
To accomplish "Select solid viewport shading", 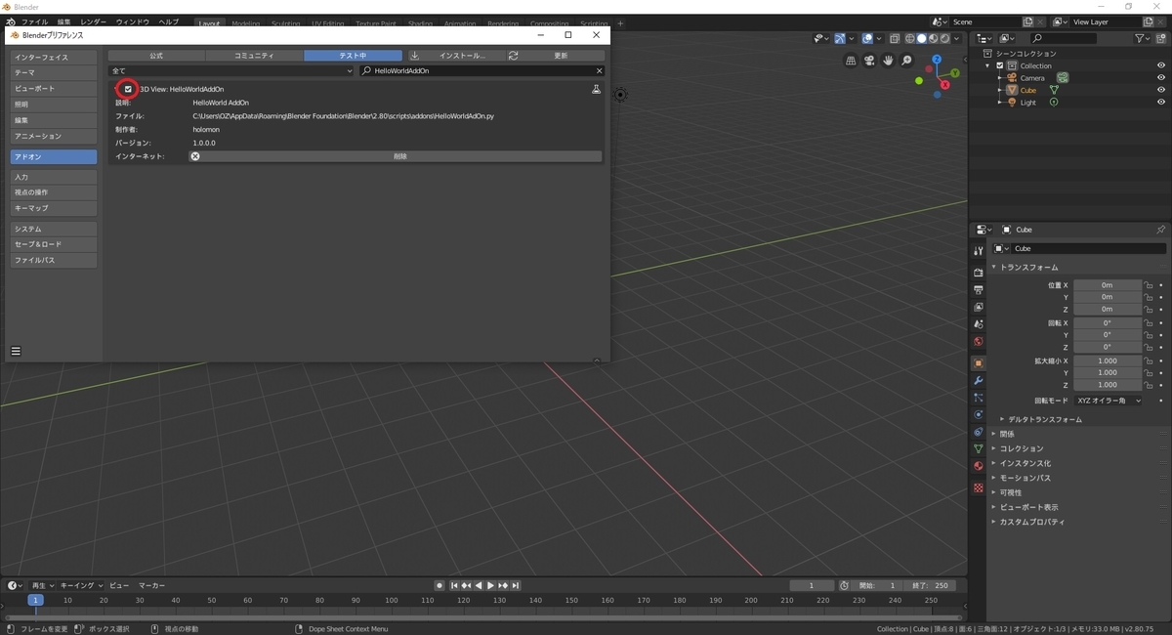I will pos(921,39).
